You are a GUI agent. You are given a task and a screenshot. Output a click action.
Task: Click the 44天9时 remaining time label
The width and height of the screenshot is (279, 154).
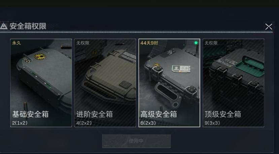pyautogui.click(x=149, y=43)
